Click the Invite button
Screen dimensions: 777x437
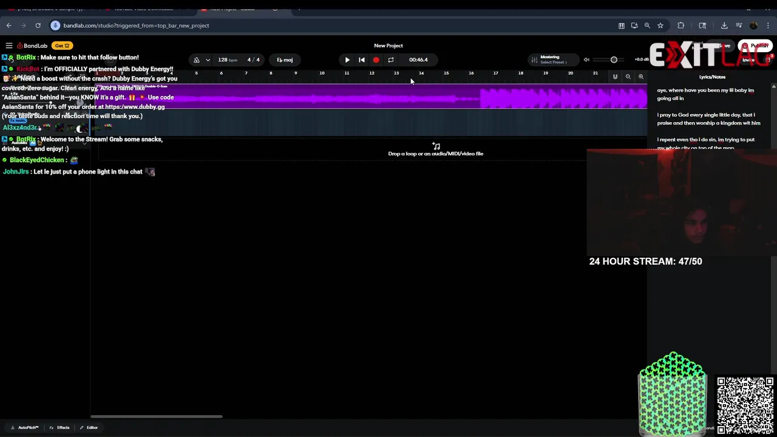point(748,59)
